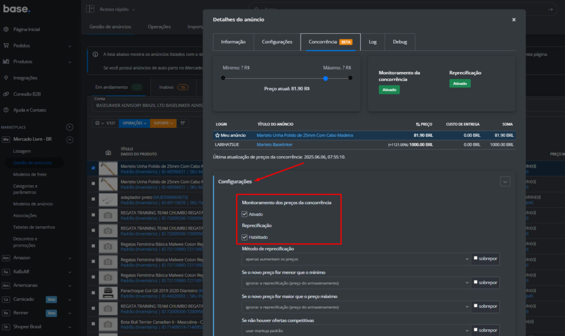Viewport: 565px width, 336px height.
Task: Click the KaBuM! 'Ka' badge icon
Action: click(x=6, y=272)
